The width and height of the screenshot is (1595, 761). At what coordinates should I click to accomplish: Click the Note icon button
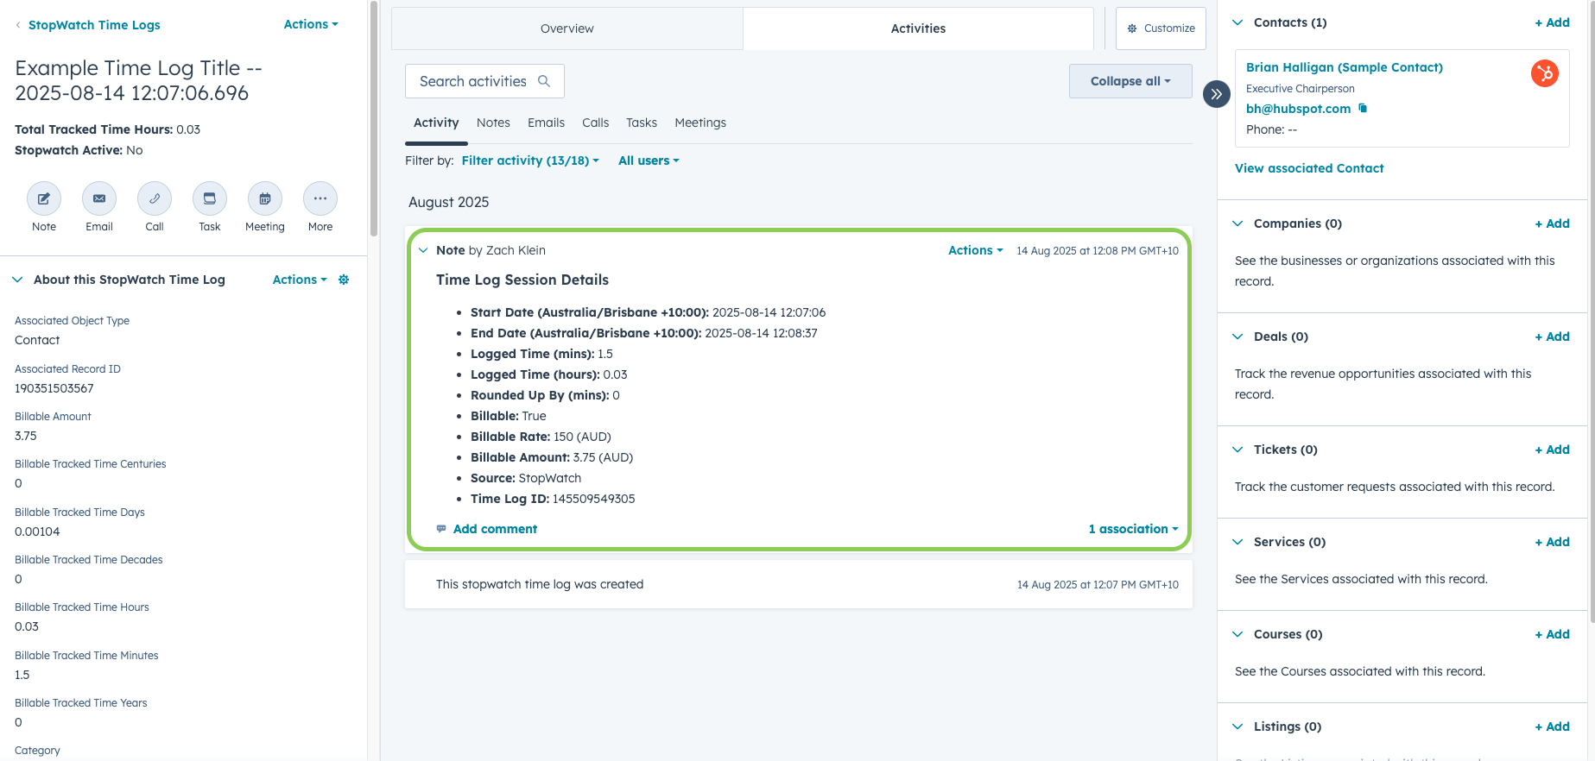[x=44, y=198]
